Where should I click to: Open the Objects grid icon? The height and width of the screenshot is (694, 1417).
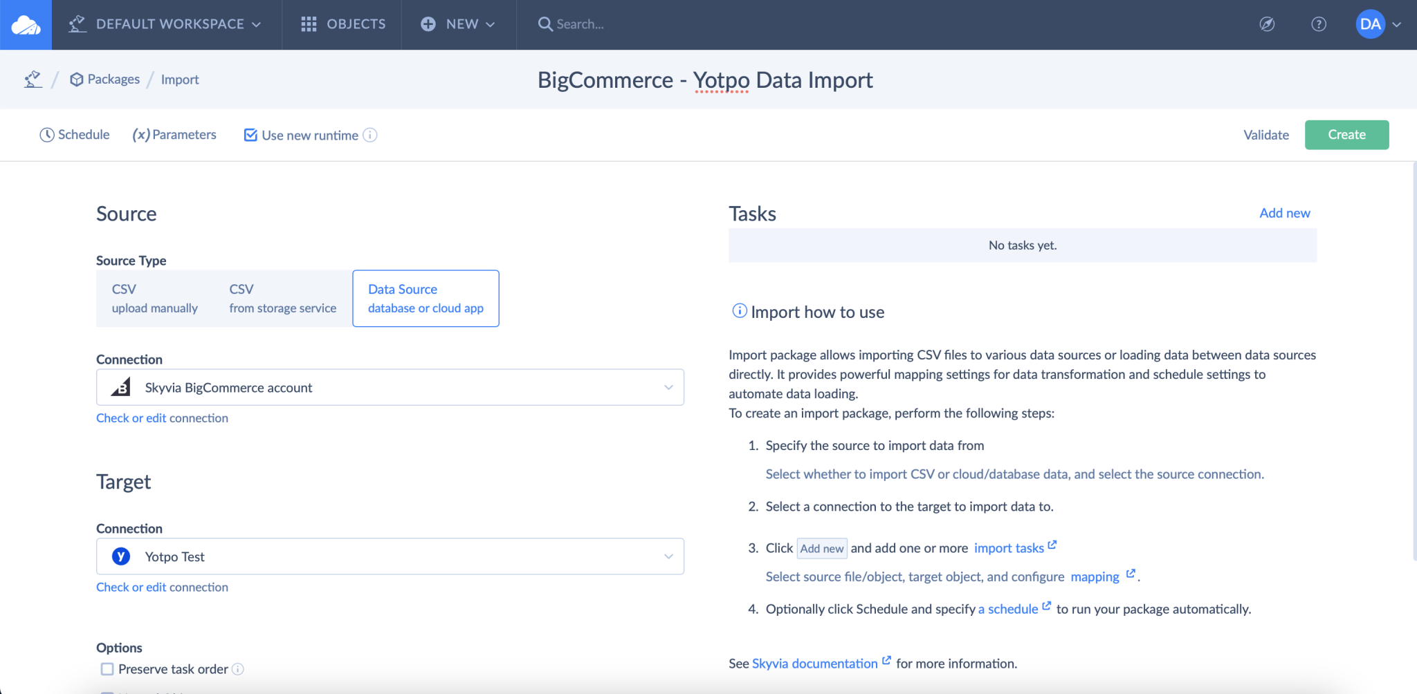point(309,24)
